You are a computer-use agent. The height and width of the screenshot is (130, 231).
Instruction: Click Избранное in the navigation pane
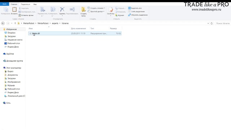(11, 29)
